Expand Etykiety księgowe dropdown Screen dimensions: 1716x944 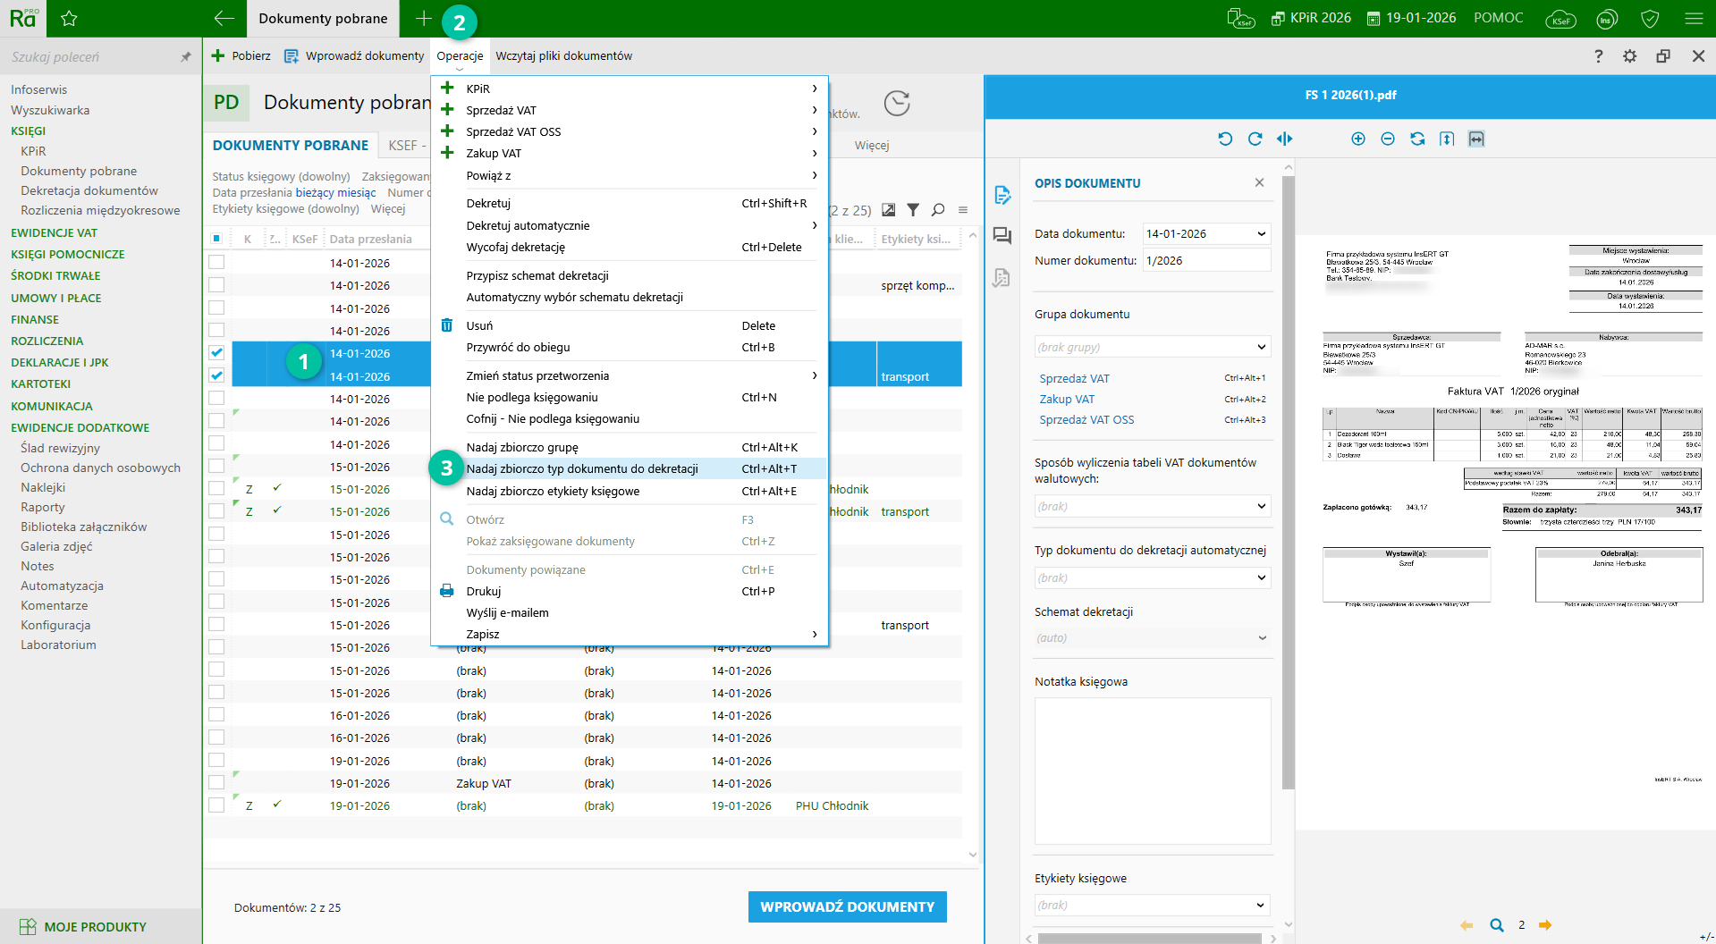click(1261, 905)
